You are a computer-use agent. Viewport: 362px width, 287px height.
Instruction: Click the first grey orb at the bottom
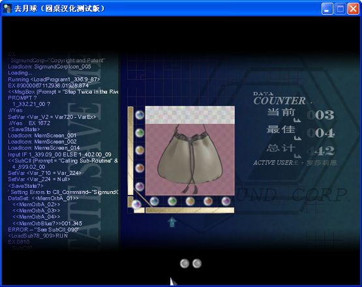pos(185,264)
